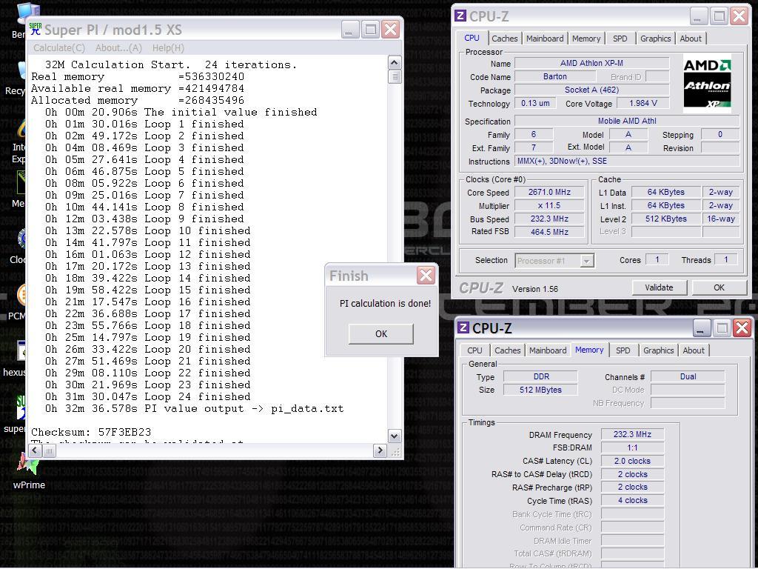This screenshot has height=569, width=758.
Task: Click the memory Type value DDR
Action: tap(540, 376)
